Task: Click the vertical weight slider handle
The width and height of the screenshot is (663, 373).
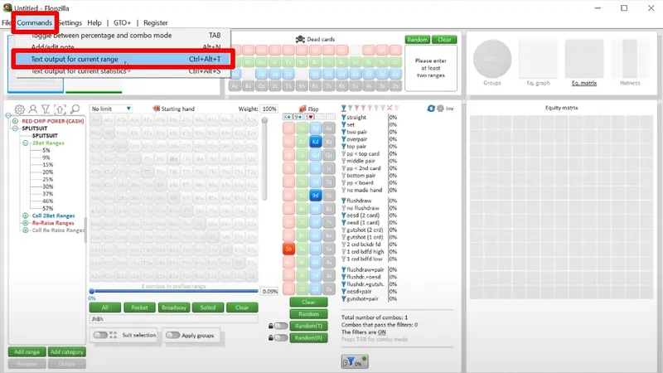Action: [x=264, y=120]
